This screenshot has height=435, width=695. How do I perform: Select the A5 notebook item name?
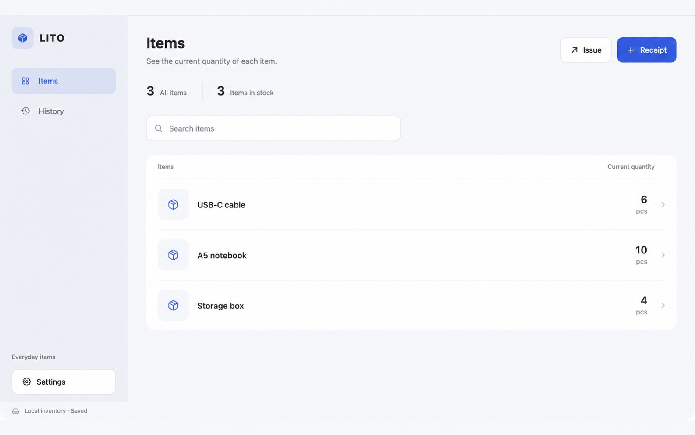[x=222, y=255]
